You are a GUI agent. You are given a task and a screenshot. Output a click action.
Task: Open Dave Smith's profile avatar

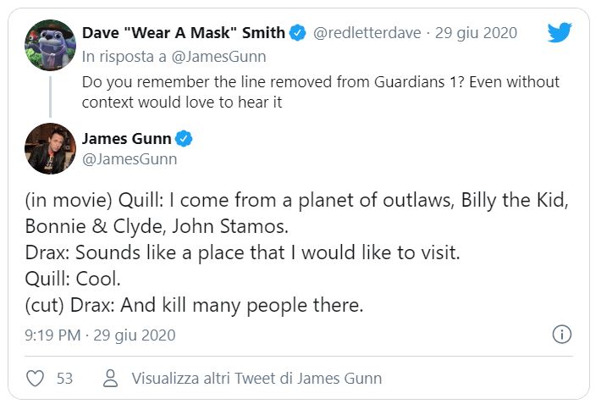coord(50,46)
